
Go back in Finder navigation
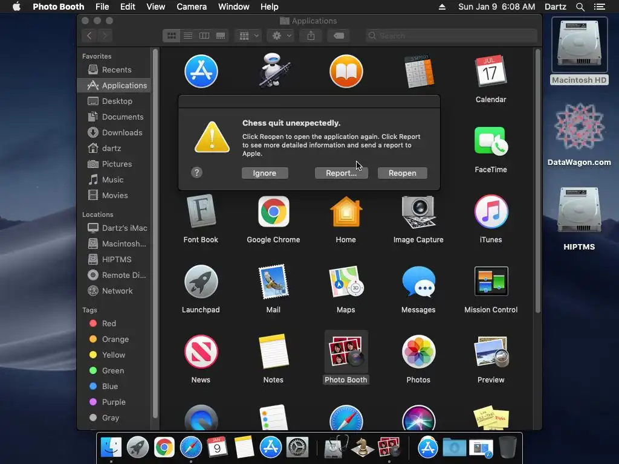(89, 36)
